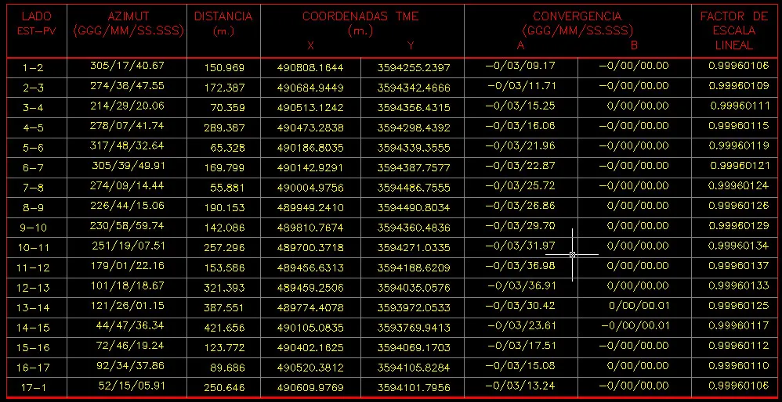Select X coordinate 490142.9291
The height and width of the screenshot is (402, 782).
(x=310, y=167)
